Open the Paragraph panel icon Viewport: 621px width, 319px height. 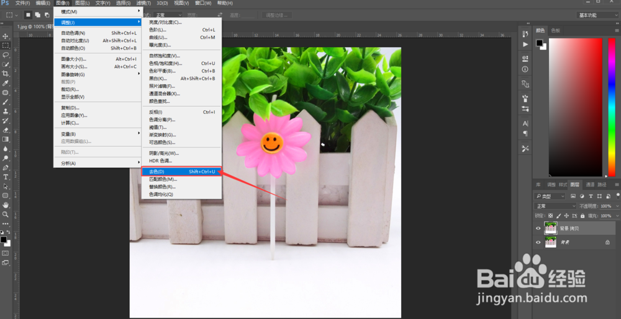point(525,133)
